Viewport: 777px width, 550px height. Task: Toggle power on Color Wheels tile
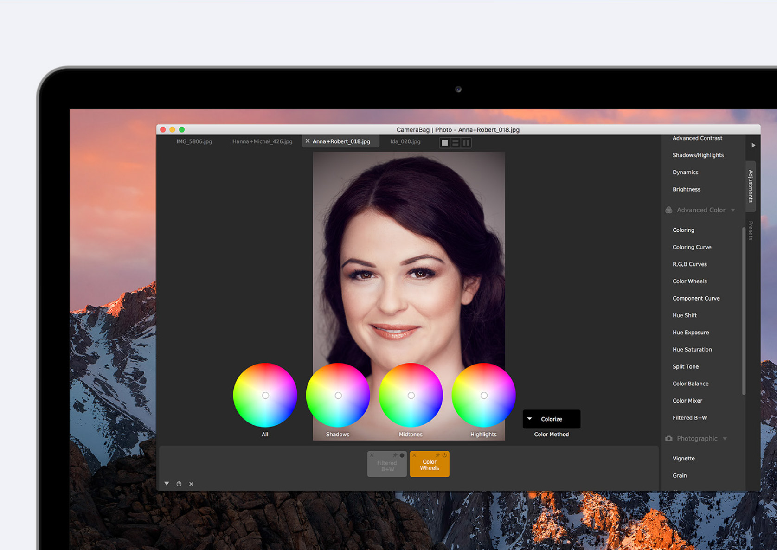[444, 455]
